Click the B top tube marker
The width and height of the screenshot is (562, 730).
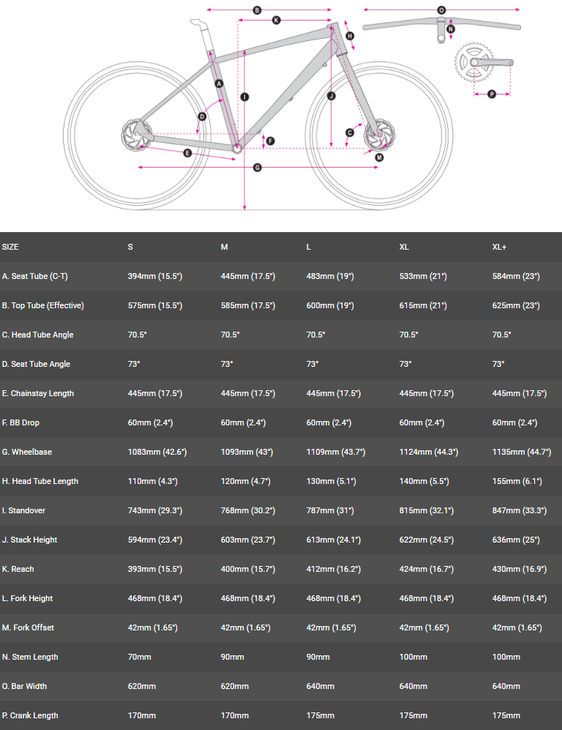(257, 10)
